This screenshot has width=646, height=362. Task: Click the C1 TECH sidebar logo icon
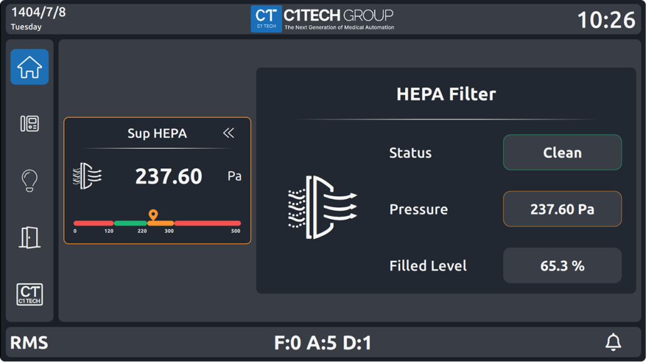tap(29, 294)
